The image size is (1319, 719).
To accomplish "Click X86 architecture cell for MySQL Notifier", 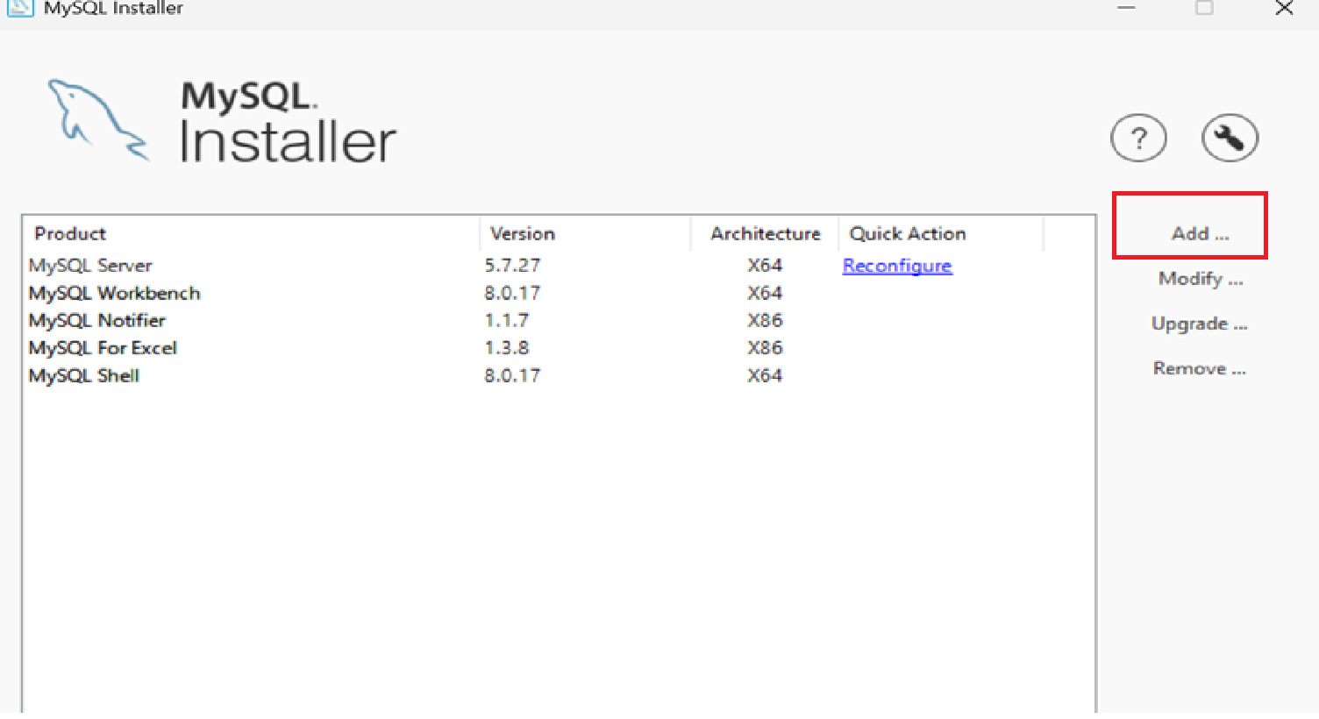I will [x=765, y=320].
